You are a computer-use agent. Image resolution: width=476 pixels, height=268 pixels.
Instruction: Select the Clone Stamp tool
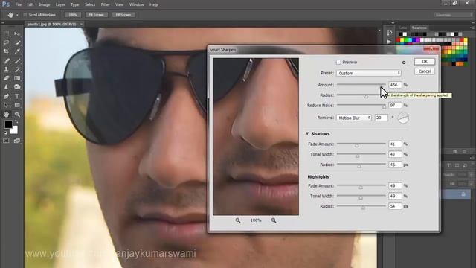(x=6, y=69)
